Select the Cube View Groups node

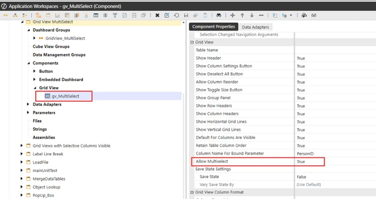tap(51, 47)
